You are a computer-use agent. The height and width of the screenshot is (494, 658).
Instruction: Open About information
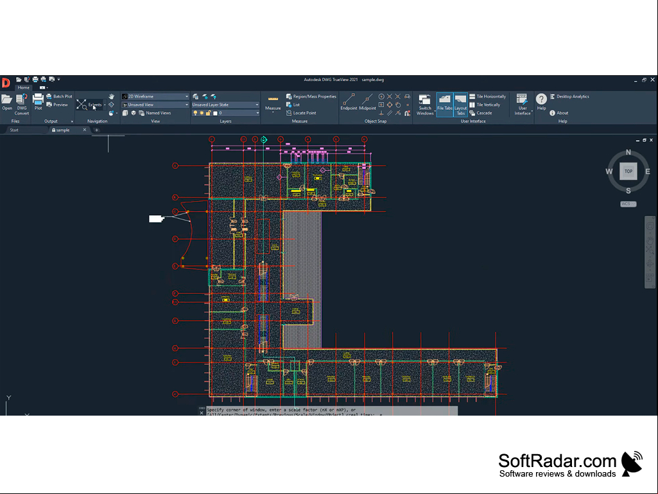(559, 113)
